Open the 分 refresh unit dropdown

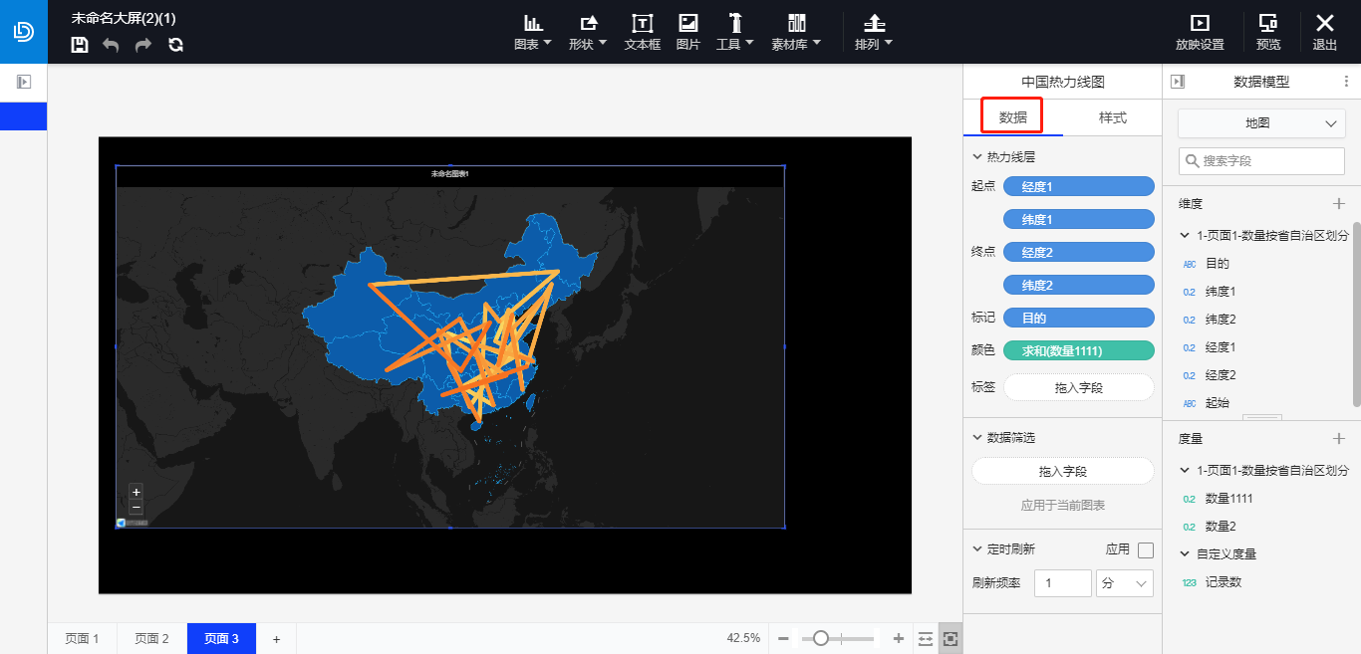coord(1125,583)
